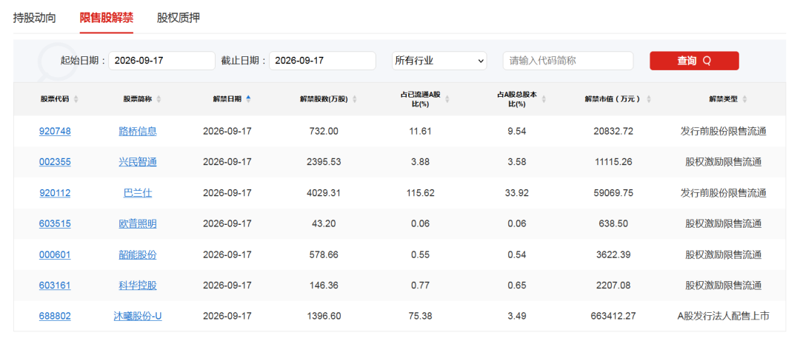Open the 股权质押 tab
This screenshot has height=338, width=800.
click(x=179, y=18)
